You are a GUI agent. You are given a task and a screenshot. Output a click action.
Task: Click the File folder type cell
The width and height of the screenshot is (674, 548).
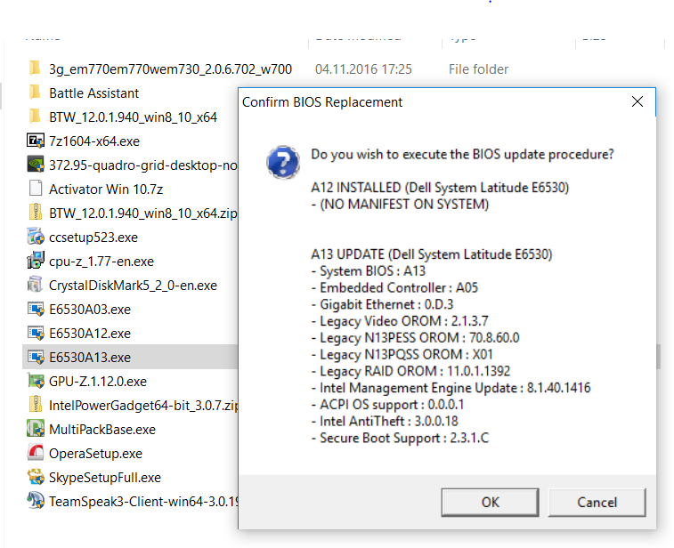[478, 69]
